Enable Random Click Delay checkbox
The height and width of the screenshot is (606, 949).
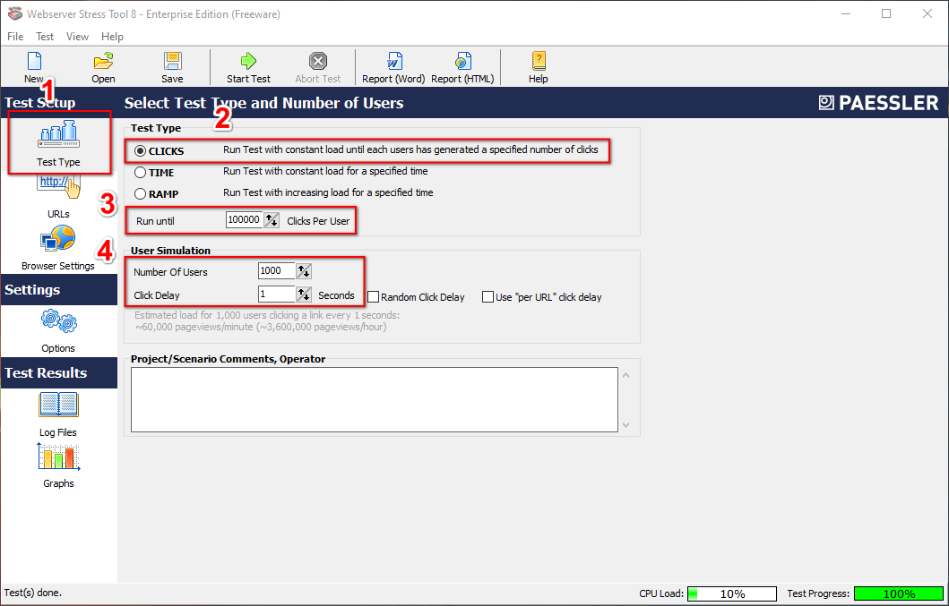coord(375,297)
